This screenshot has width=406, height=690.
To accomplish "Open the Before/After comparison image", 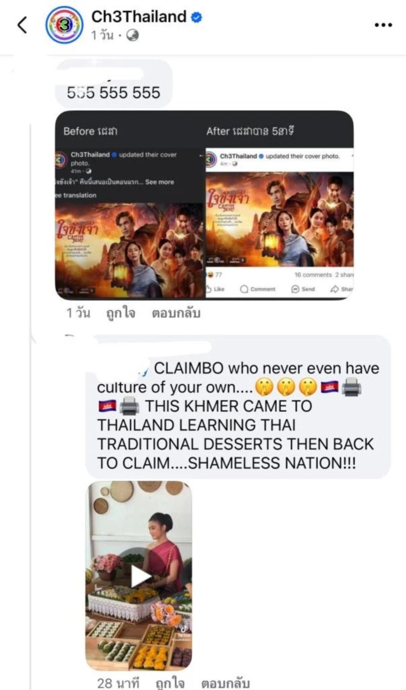I will [205, 205].
